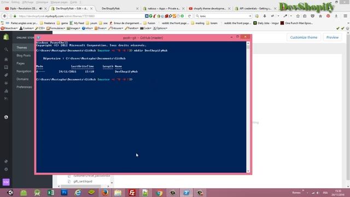Open the Pocket icon in Firefox toolbar

coord(312,16)
